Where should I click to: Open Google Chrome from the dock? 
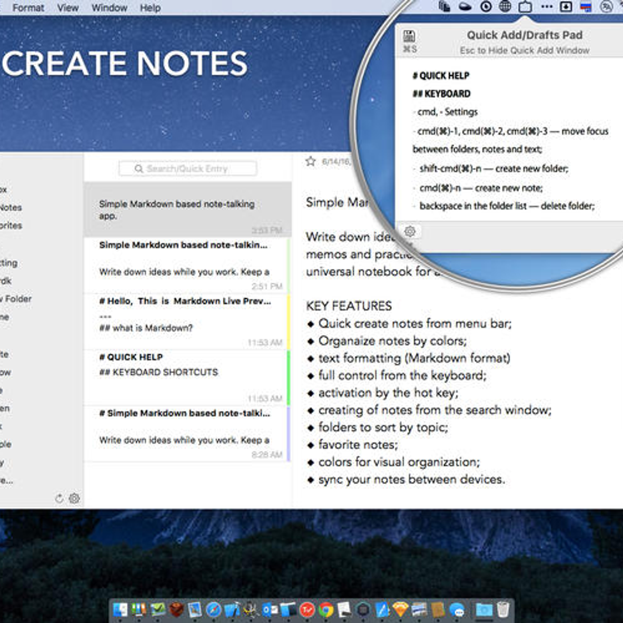[x=326, y=610]
